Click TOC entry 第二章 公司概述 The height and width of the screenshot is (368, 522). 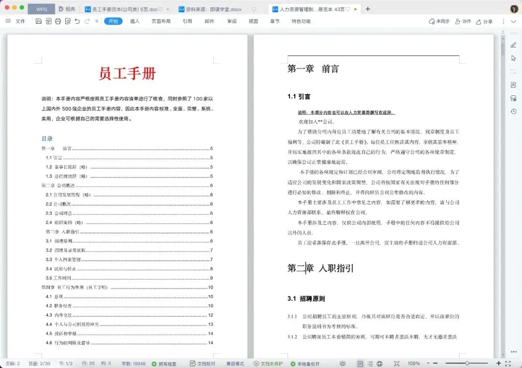pos(127,186)
